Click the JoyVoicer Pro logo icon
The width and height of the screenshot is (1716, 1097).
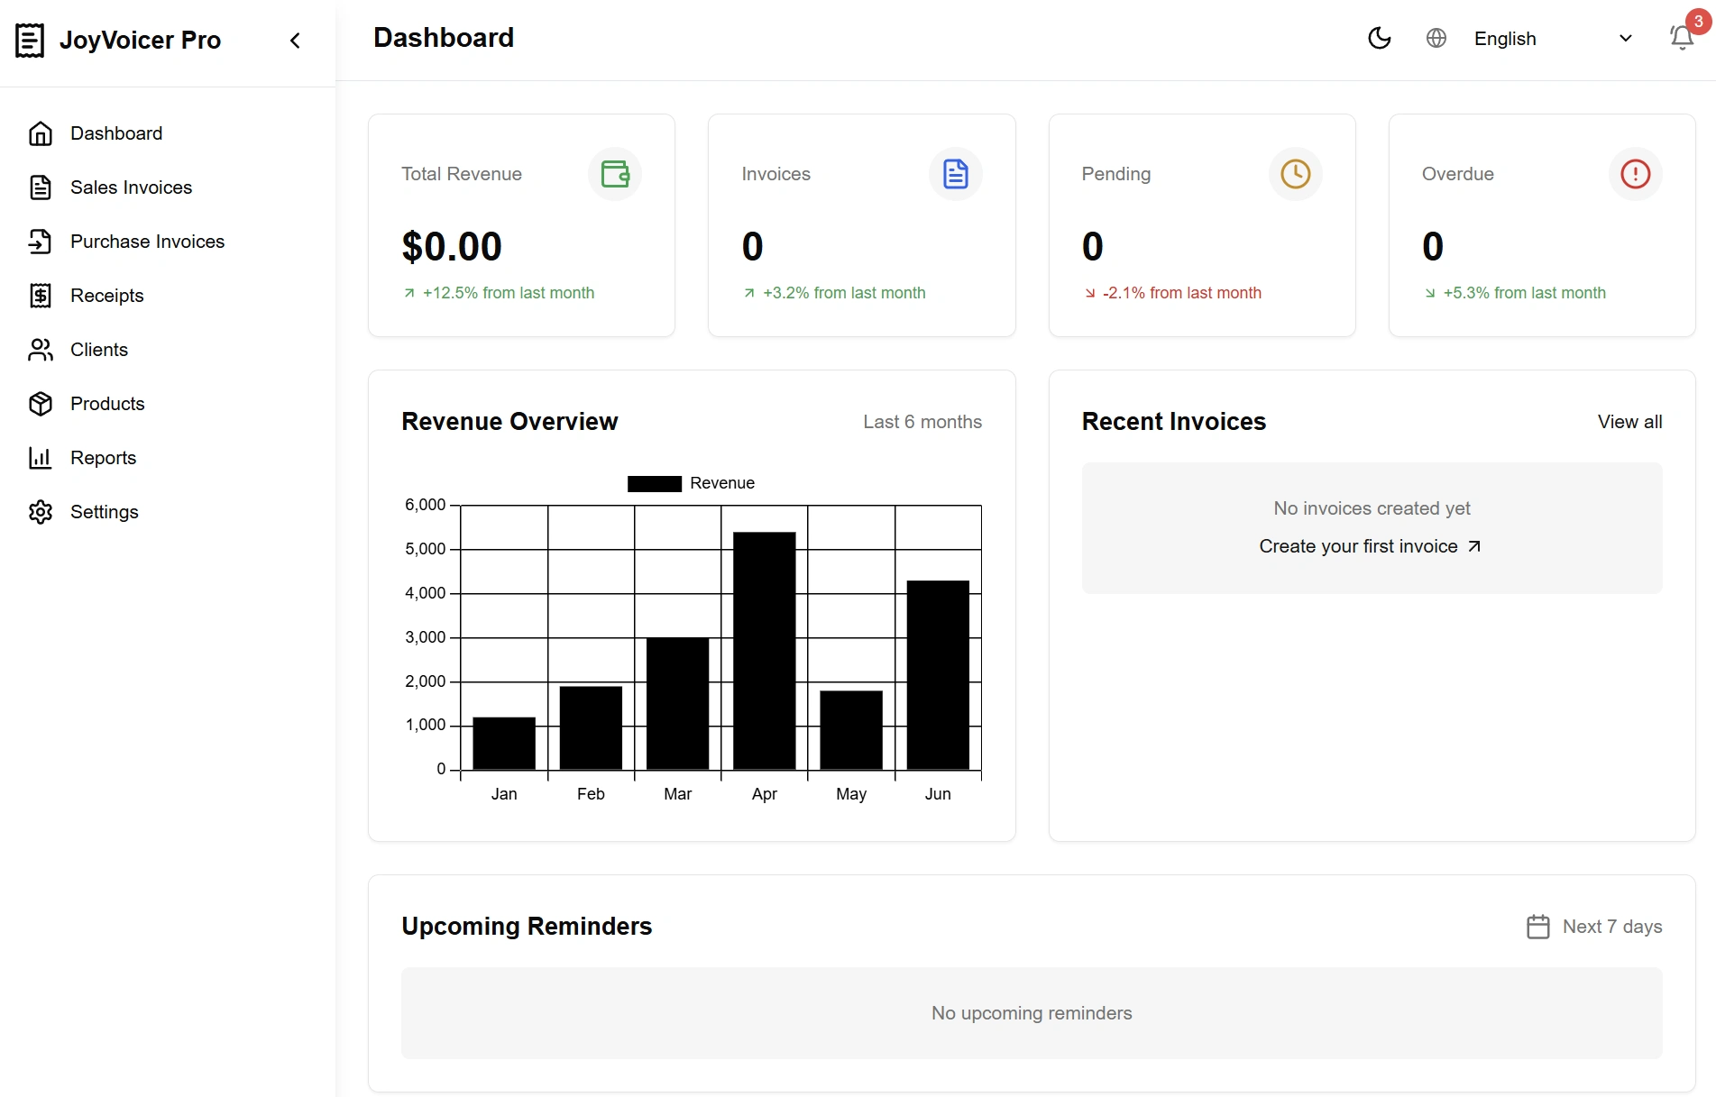coord(29,40)
